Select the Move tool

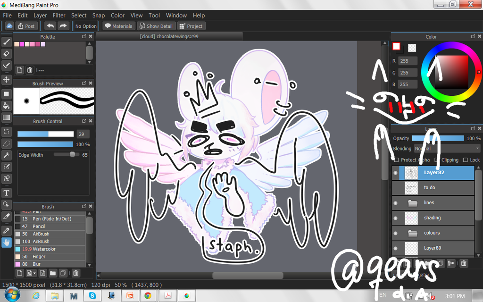pyautogui.click(x=7, y=79)
